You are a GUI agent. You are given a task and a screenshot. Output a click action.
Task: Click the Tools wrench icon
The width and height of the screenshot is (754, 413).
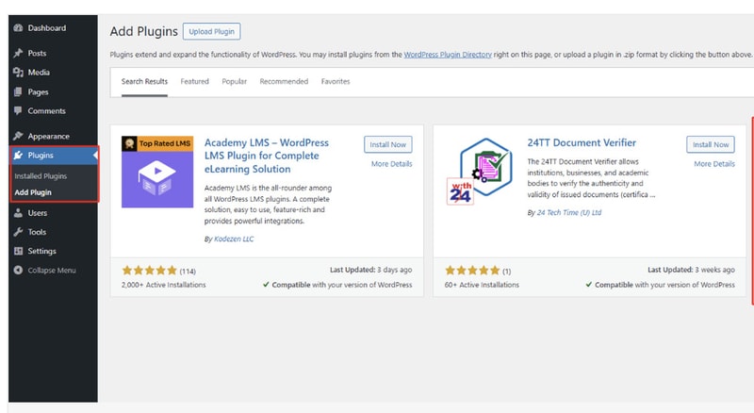[18, 232]
